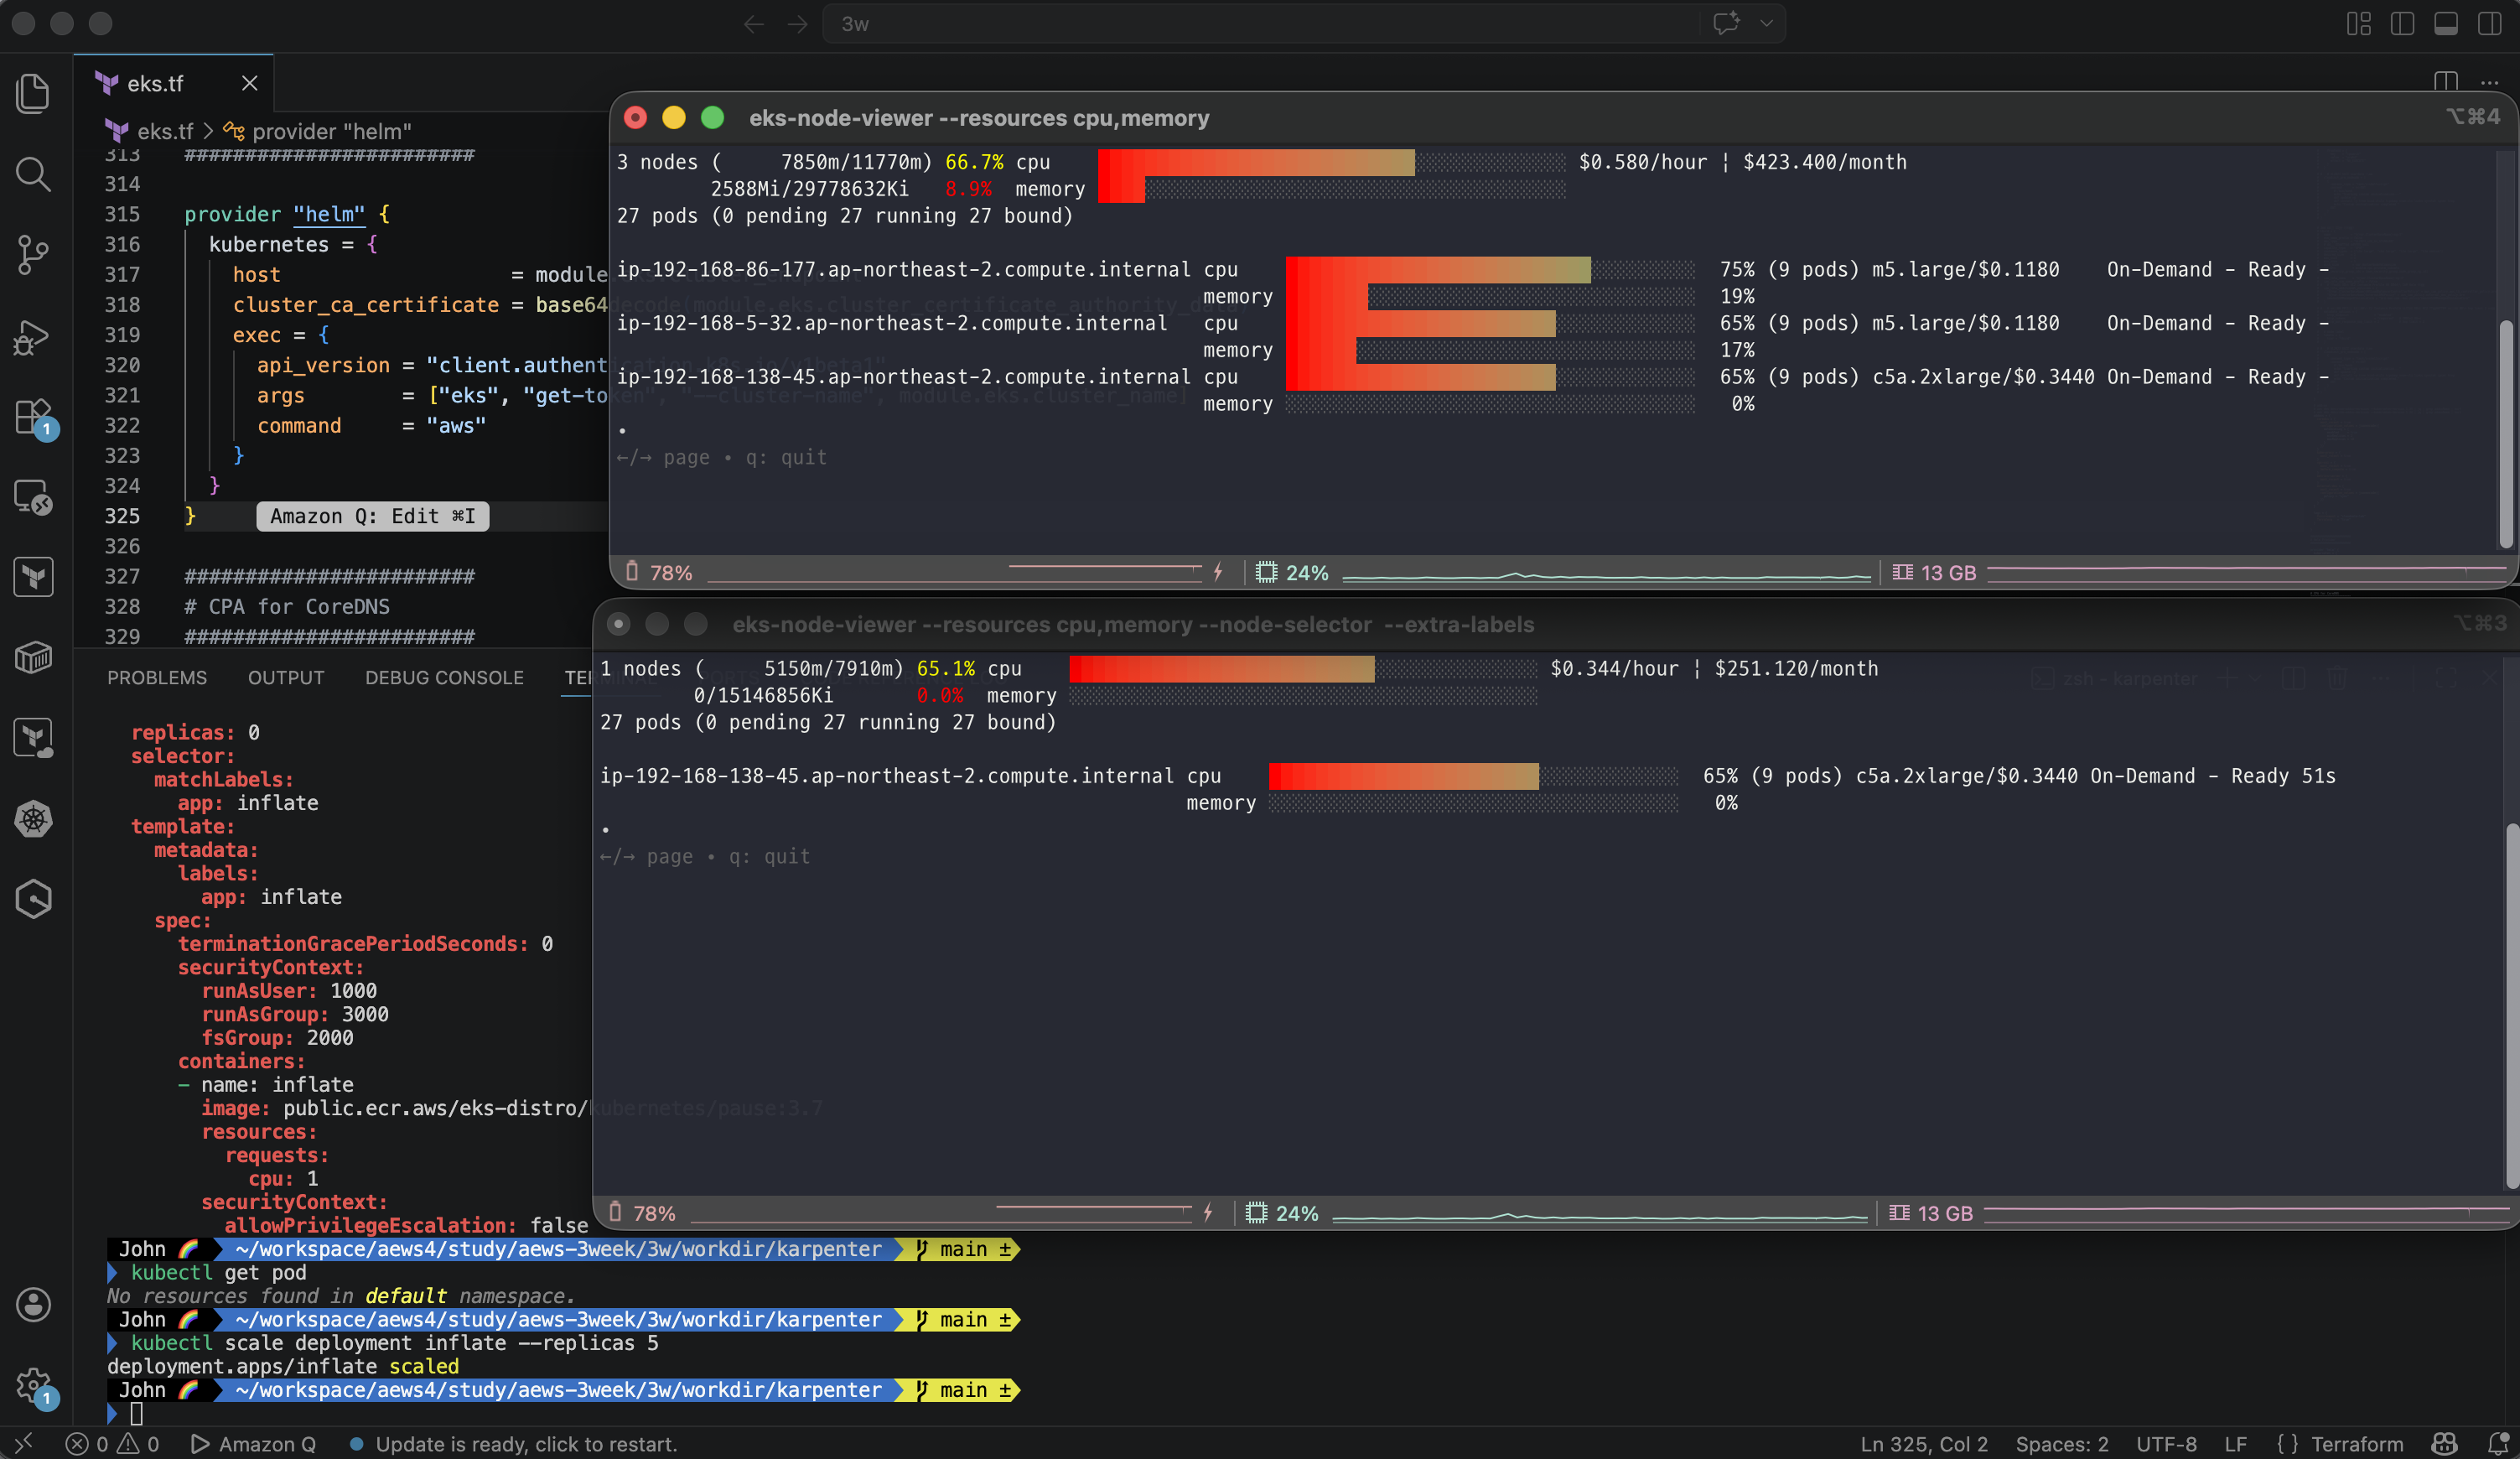Switch to the PROBLEMS panel tab

click(x=157, y=677)
